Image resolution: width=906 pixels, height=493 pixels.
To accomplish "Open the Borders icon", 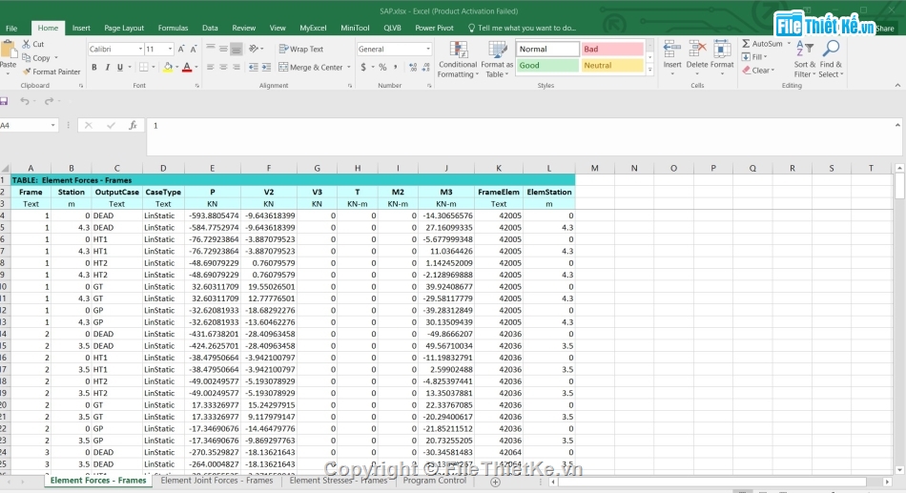I will (144, 67).
